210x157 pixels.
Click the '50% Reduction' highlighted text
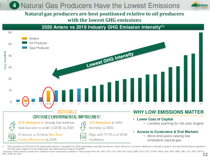coord(29,122)
